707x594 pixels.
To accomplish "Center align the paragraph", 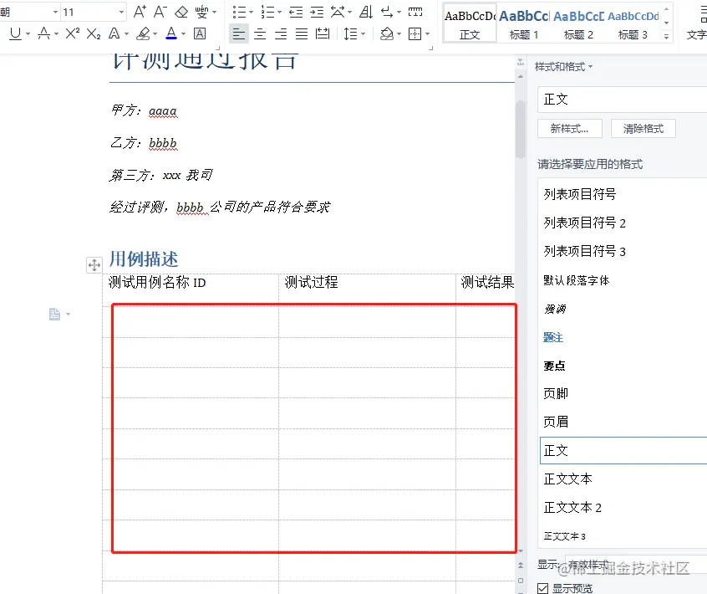I will pos(260,33).
